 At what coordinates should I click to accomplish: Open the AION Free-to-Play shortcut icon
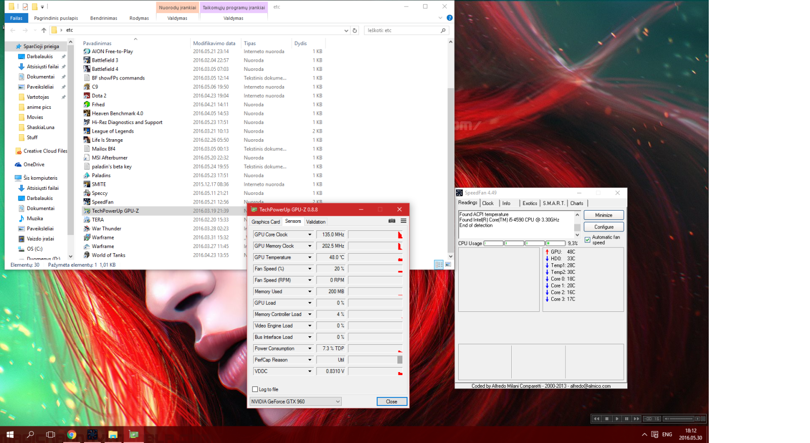point(87,51)
